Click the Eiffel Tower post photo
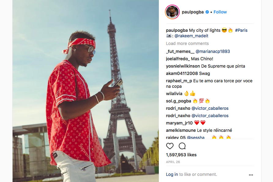The height and width of the screenshot is (182, 273). tap(85, 91)
